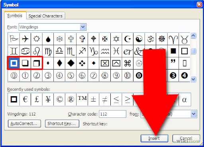
Task: Select the boxed caret-up symbol
Action: tap(116, 63)
